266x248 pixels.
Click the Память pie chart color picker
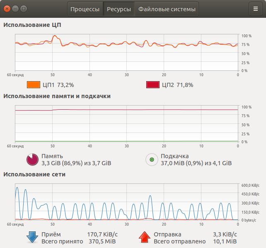click(32, 159)
